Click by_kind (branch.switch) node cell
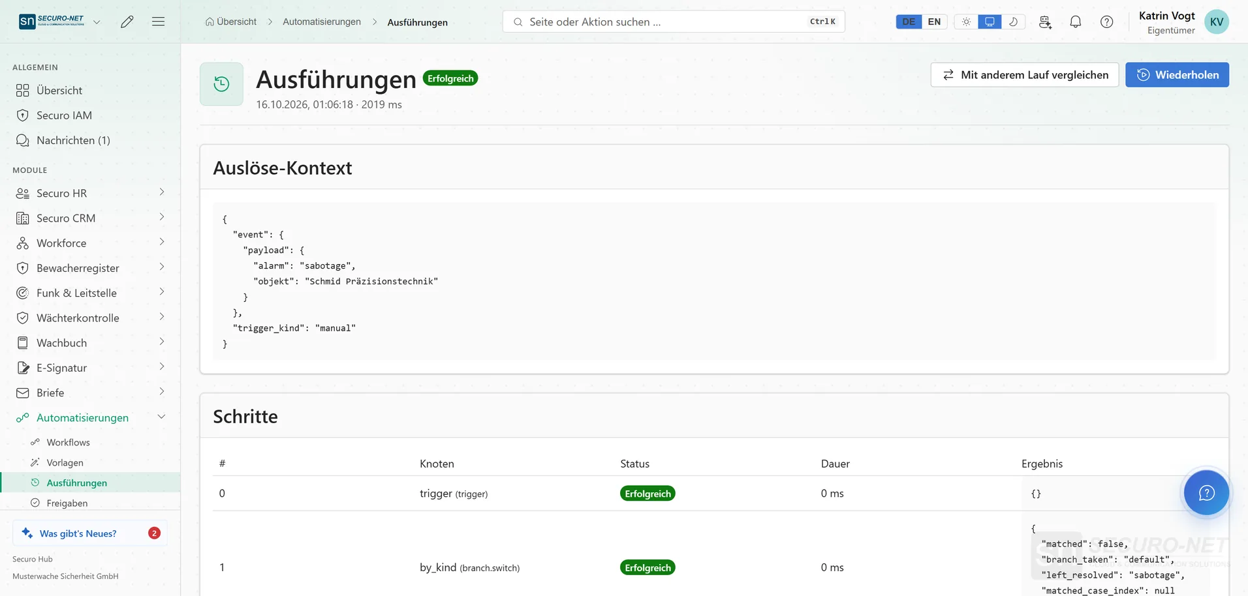Viewport: 1248px width, 596px height. (x=469, y=567)
